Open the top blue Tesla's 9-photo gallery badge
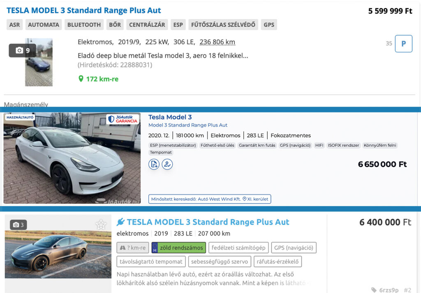Screen dimensions: 421x293 click(22, 50)
